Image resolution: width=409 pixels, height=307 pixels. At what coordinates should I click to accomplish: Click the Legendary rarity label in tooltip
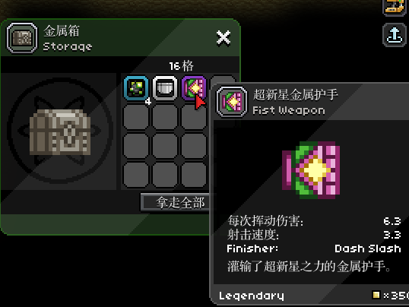[x=251, y=296]
